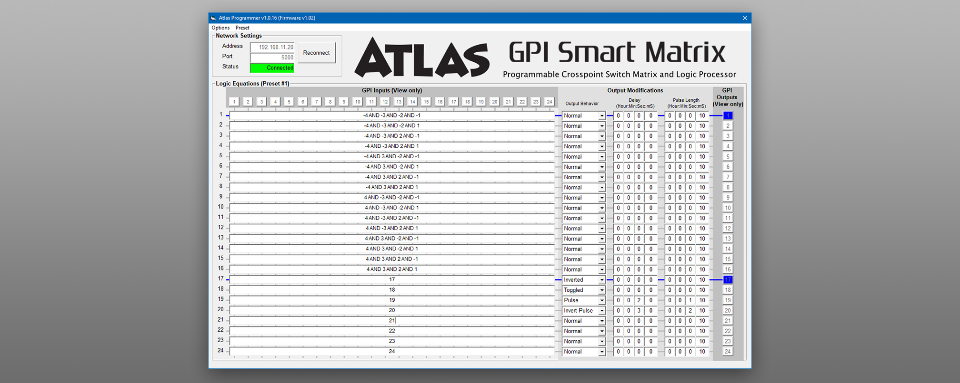Click GPI output indicator 20

click(728, 311)
